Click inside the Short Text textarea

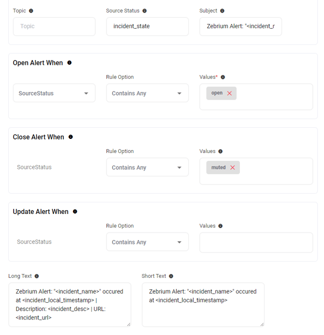point(203,305)
